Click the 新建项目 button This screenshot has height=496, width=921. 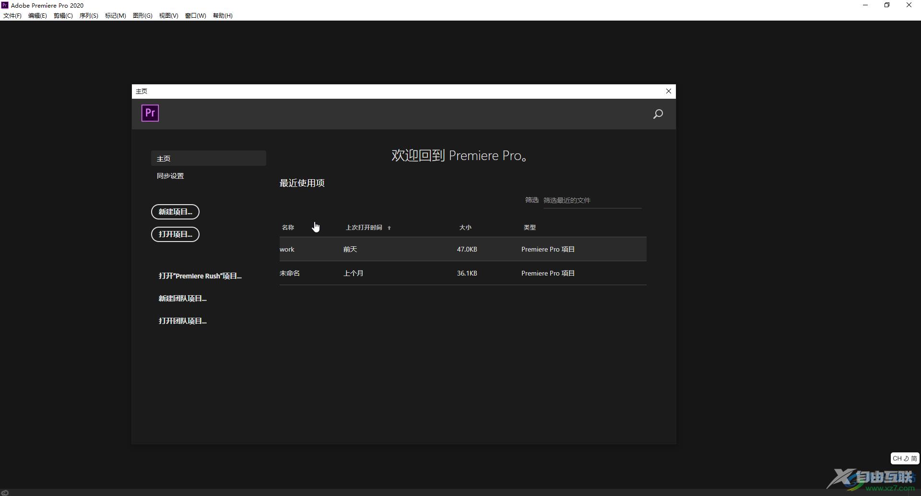[175, 212]
